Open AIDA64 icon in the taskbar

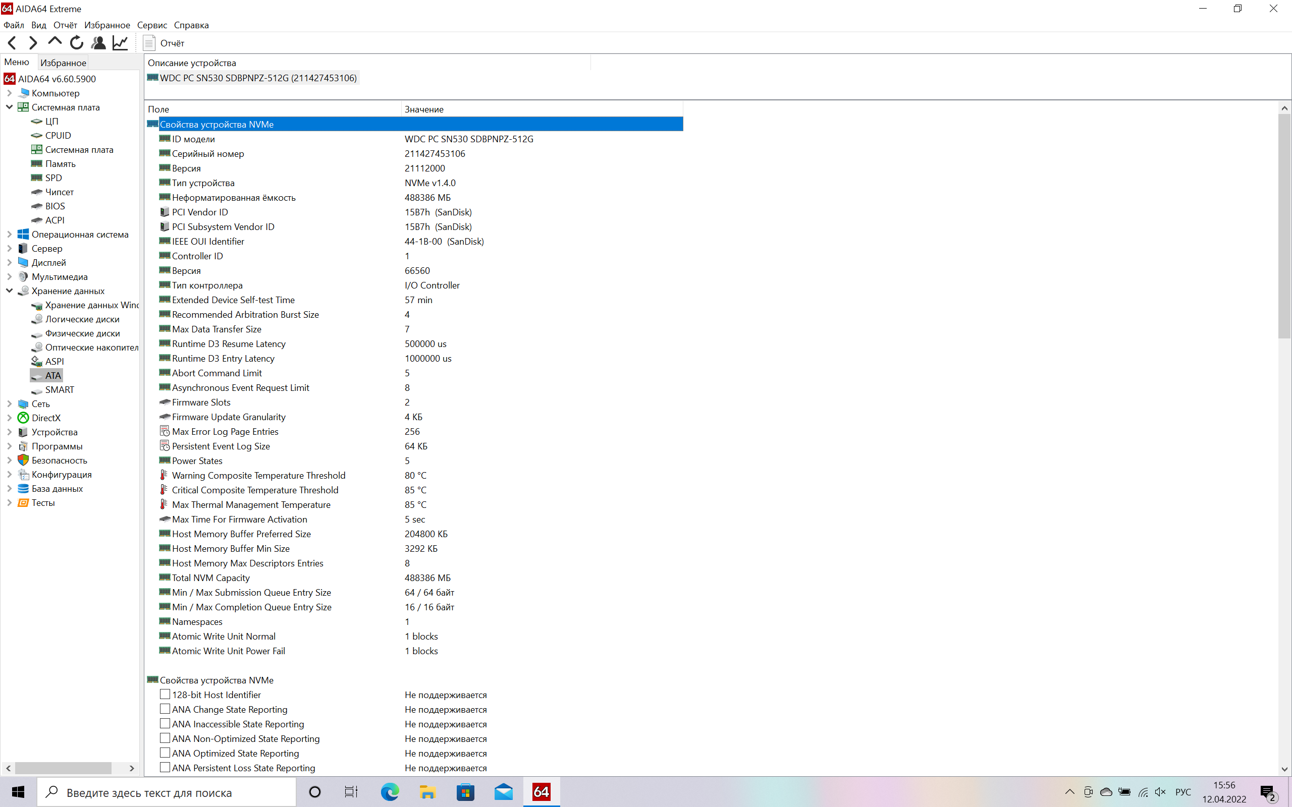pos(541,792)
